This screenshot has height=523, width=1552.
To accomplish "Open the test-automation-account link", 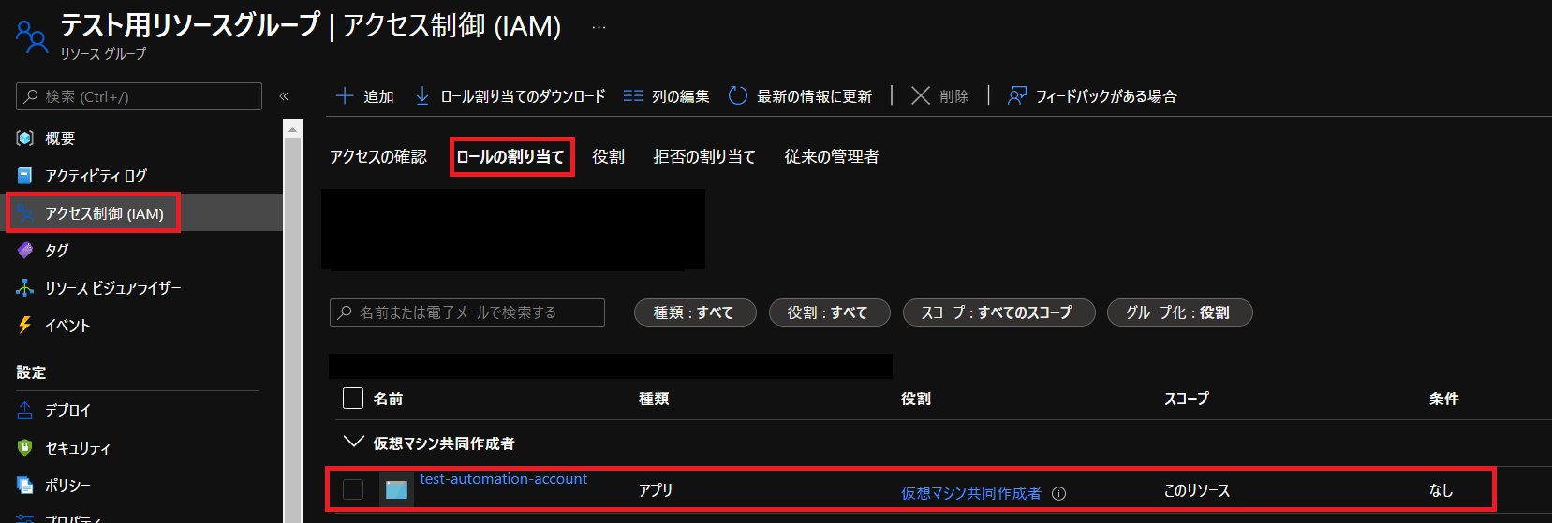I will [x=504, y=479].
